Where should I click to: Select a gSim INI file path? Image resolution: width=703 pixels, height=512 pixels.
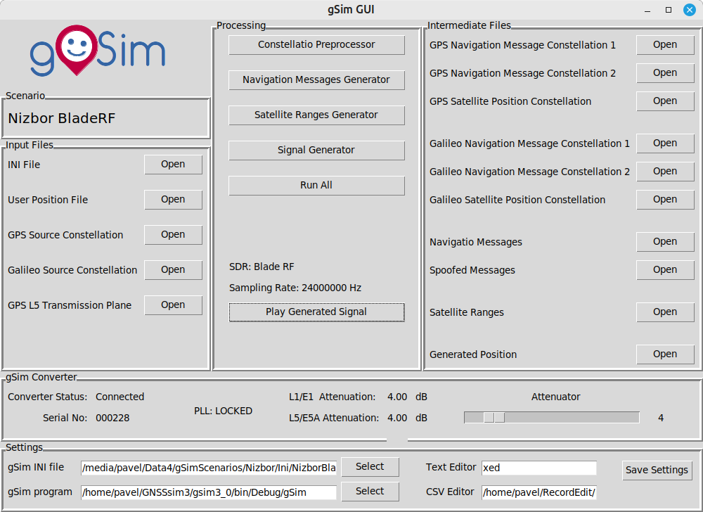370,467
